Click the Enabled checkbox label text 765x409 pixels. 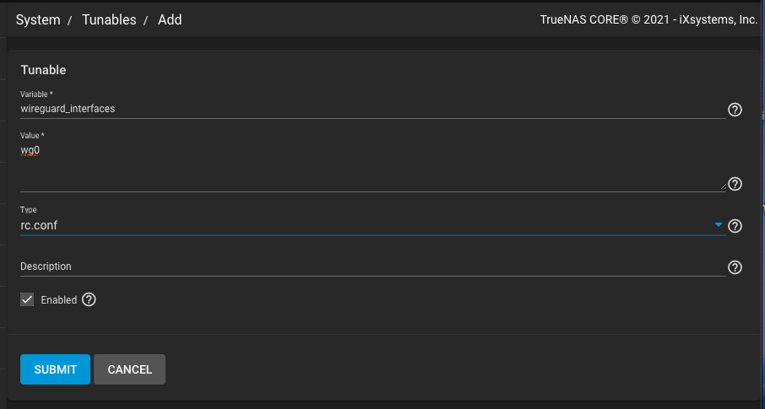(58, 300)
